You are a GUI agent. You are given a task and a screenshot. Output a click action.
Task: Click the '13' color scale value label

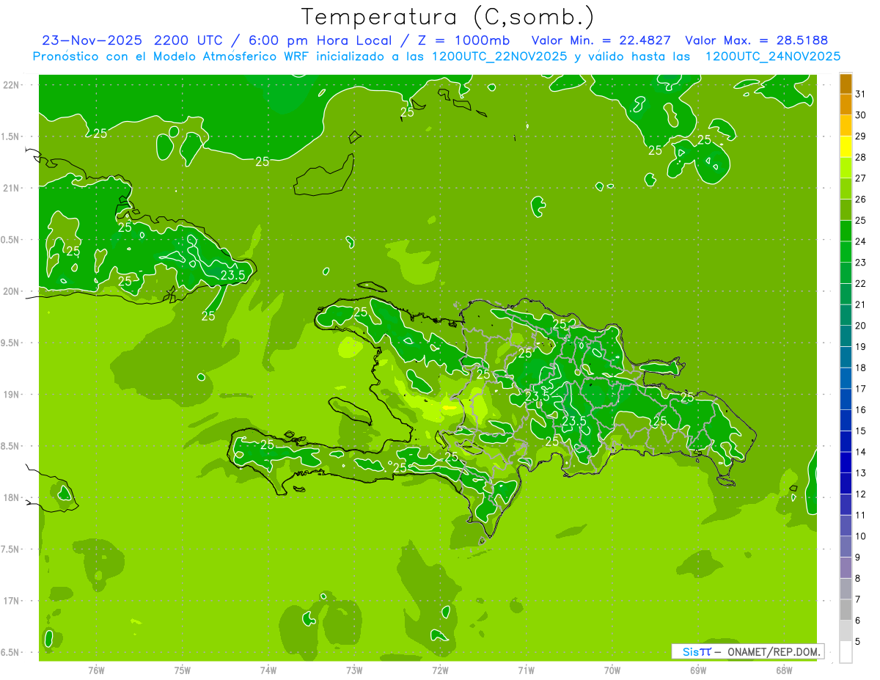point(861,473)
